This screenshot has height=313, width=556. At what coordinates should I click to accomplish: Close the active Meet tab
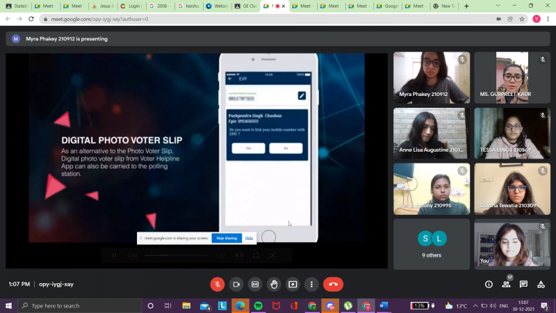(x=284, y=6)
